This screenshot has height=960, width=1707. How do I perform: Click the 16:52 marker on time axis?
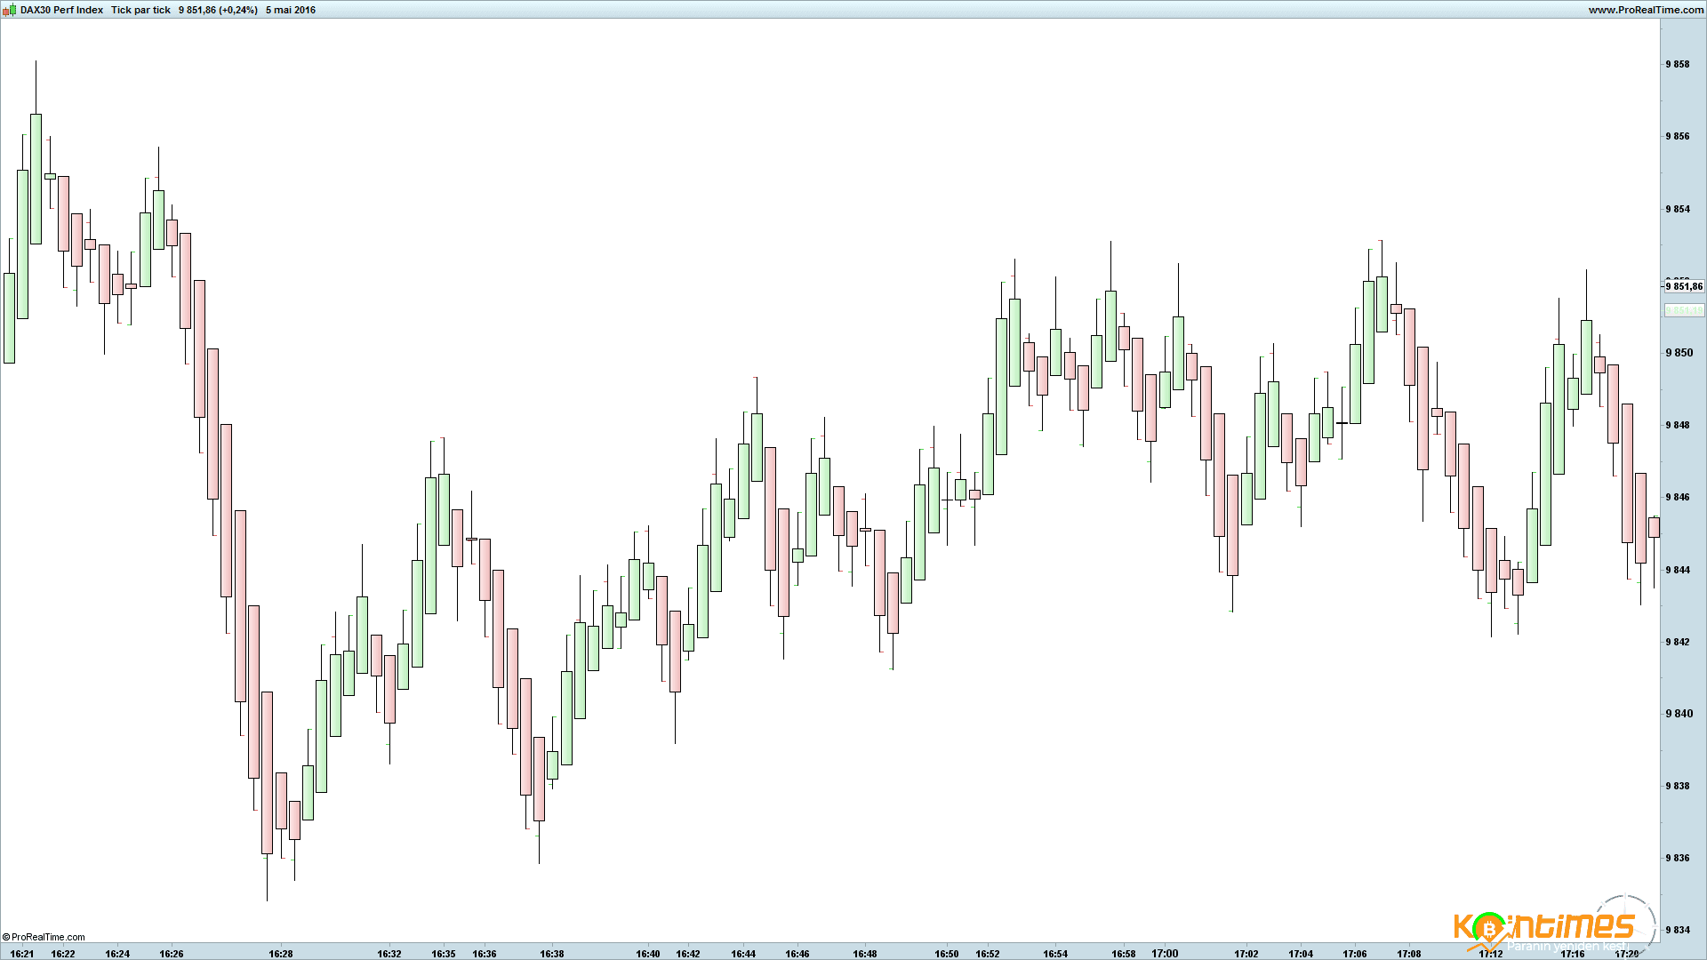(x=988, y=954)
